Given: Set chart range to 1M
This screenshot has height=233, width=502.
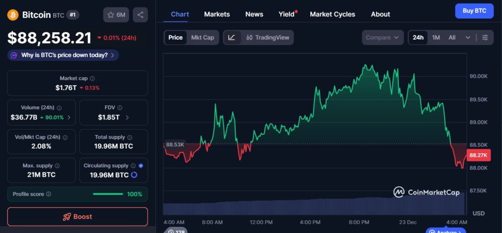Looking at the screenshot, I should tap(436, 37).
